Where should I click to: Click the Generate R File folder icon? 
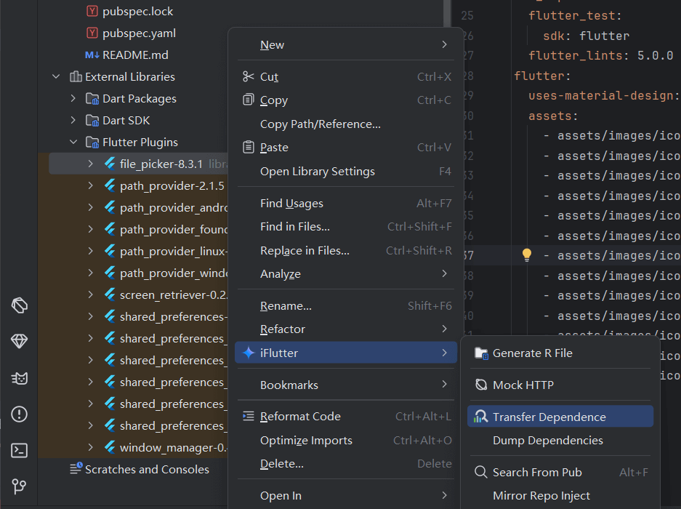point(481,353)
